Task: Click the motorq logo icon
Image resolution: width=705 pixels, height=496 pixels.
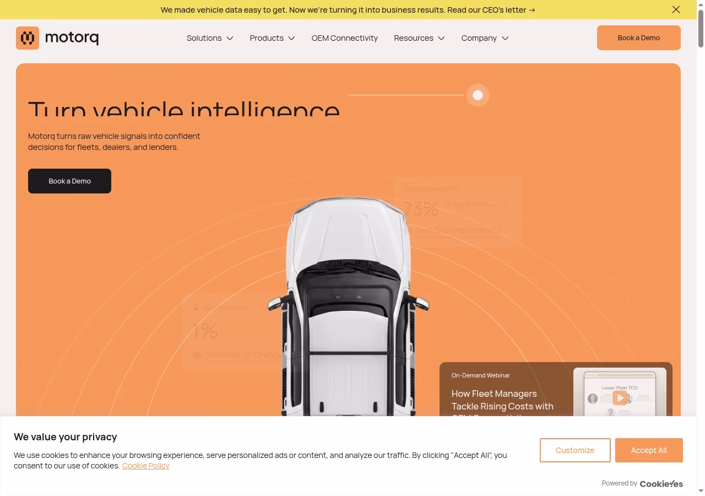Action: [28, 38]
